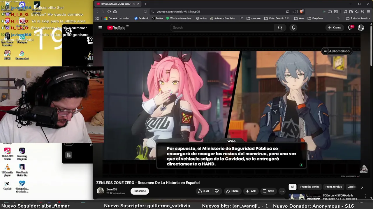Screen dimensions: 373x209
Task: Open TODA LA HISTORIA recommended video thumbnail
Action: tap(304, 197)
